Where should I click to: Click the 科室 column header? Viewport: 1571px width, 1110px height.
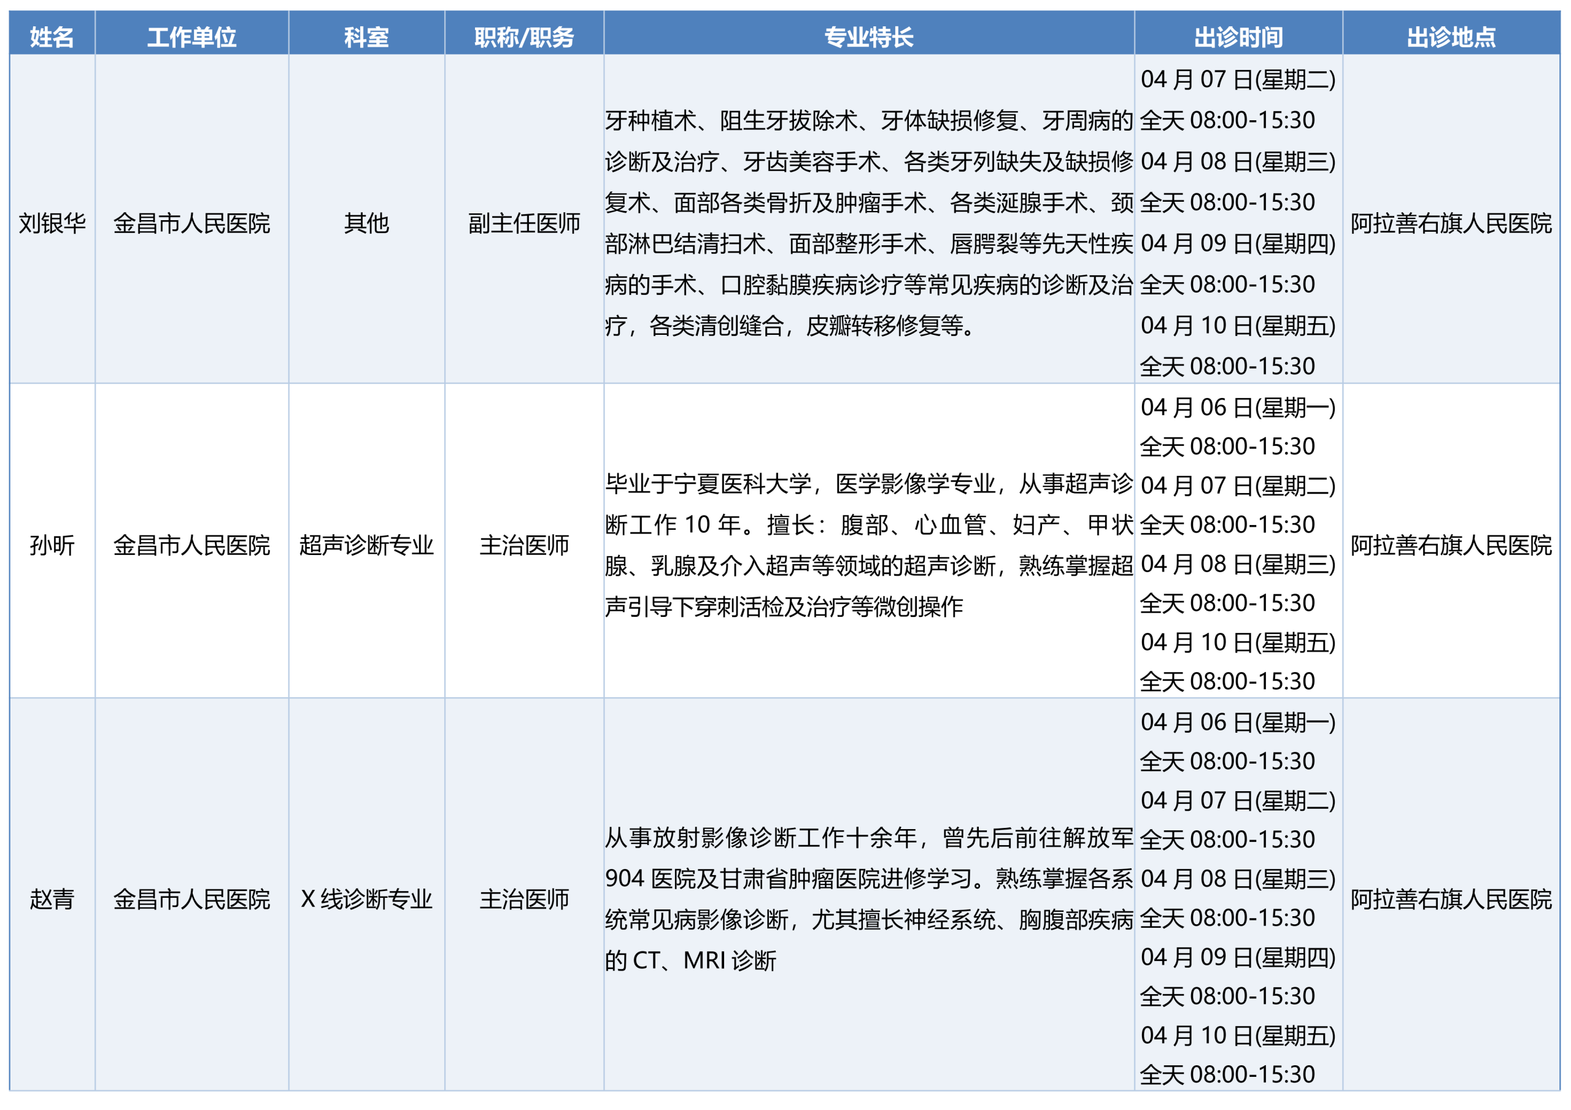pos(366,36)
